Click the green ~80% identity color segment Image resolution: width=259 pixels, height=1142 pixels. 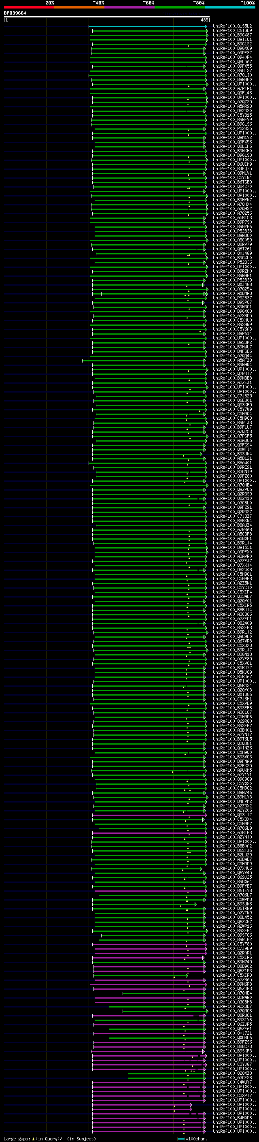pyautogui.click(x=179, y=7)
